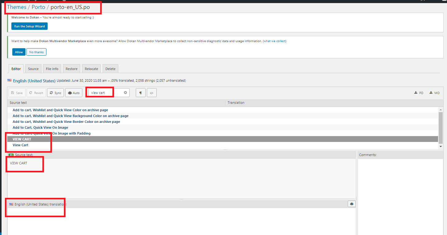This screenshot has height=235, width=447.
Task: Switch to the Source tab
Action: point(33,69)
